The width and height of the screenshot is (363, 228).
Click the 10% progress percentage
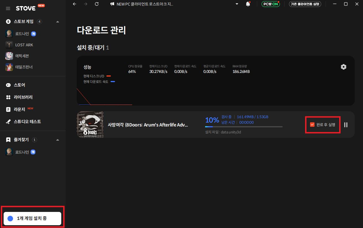click(x=212, y=120)
